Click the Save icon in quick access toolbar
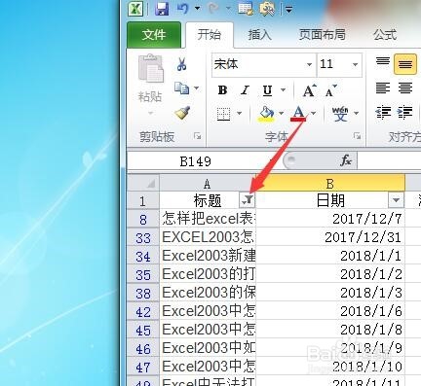Image resolution: width=421 pixels, height=386 pixels. [x=162, y=9]
